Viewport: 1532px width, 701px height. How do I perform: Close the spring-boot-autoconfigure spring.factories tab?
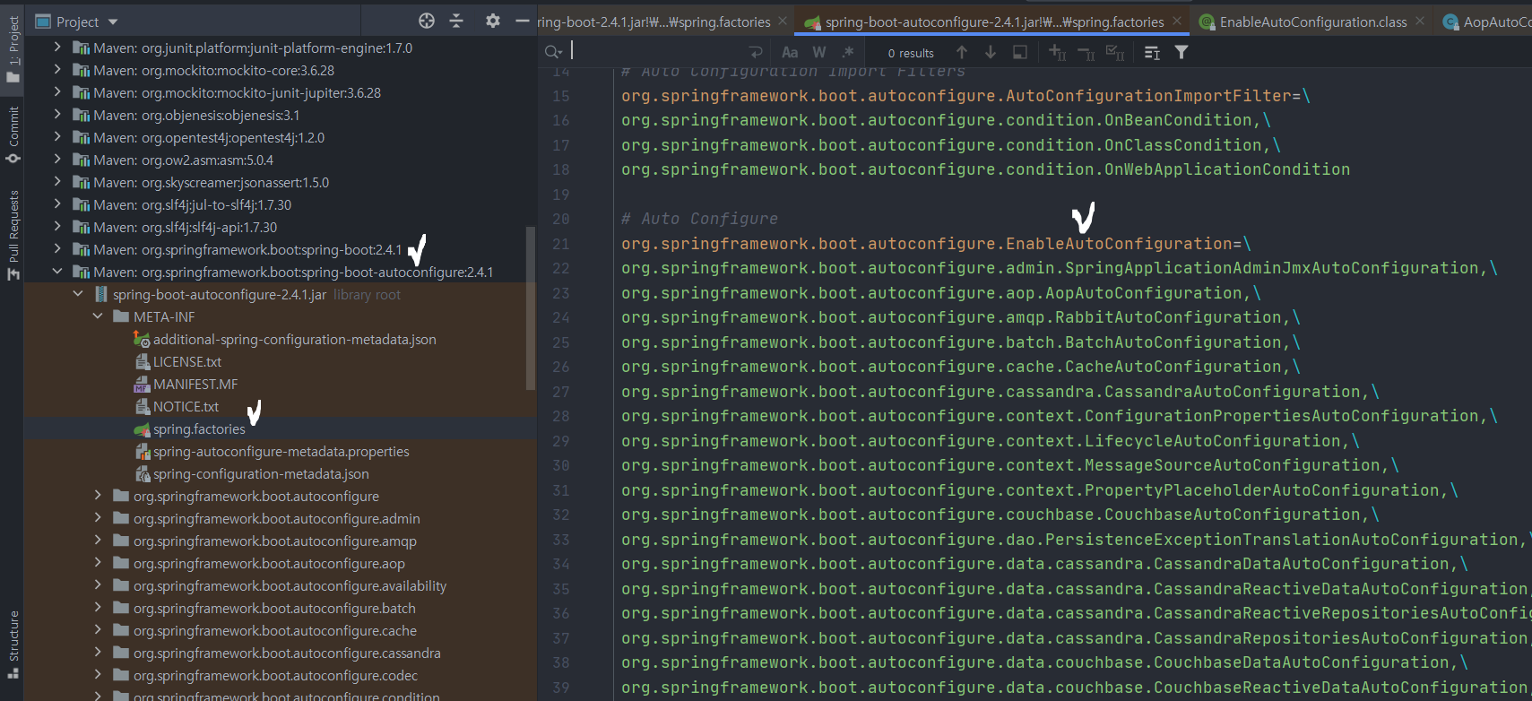pyautogui.click(x=1177, y=21)
